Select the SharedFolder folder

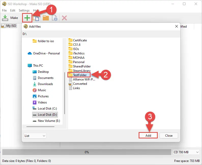(80, 66)
